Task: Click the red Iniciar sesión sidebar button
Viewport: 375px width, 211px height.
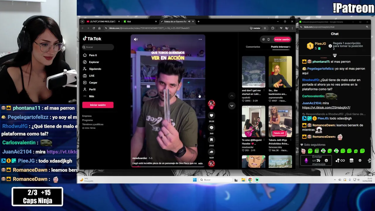Action: click(x=98, y=105)
